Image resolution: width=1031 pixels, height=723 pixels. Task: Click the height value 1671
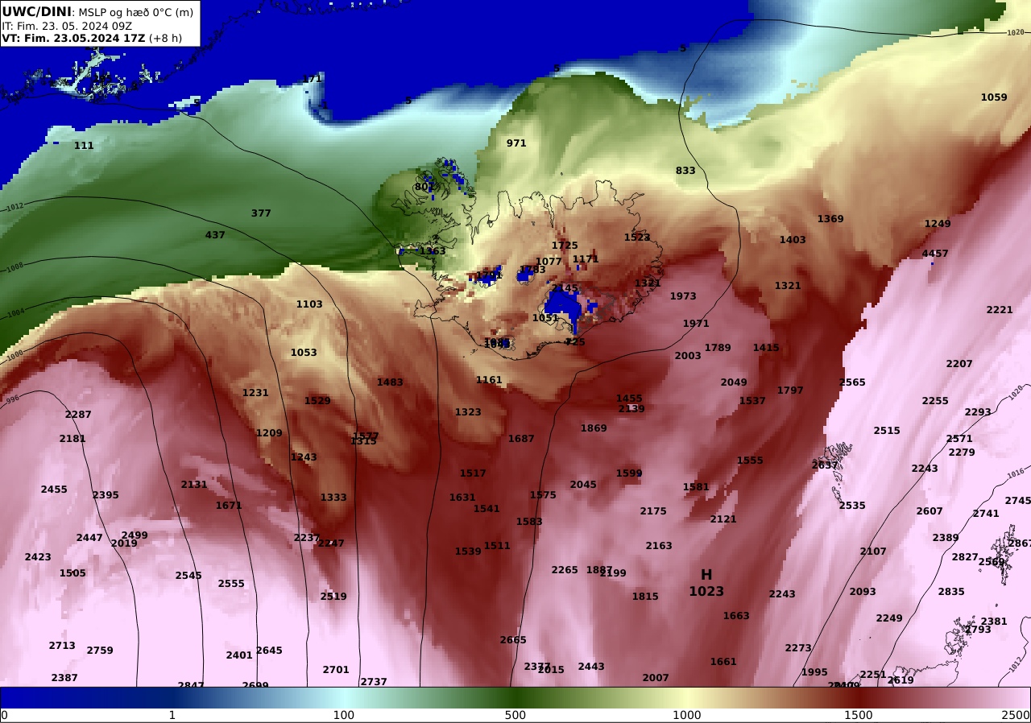pos(229,506)
